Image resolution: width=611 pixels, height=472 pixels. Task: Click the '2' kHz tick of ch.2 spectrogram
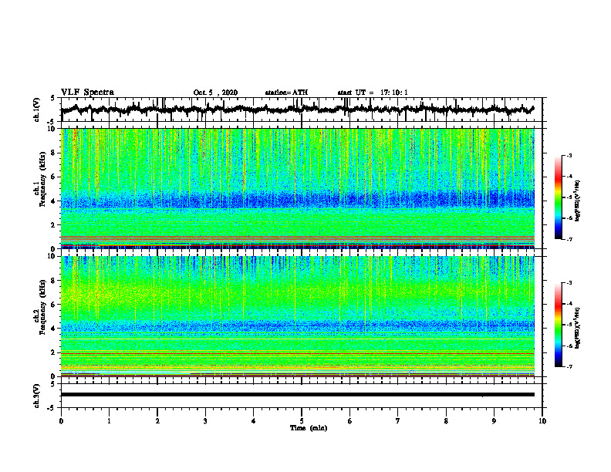(x=53, y=352)
